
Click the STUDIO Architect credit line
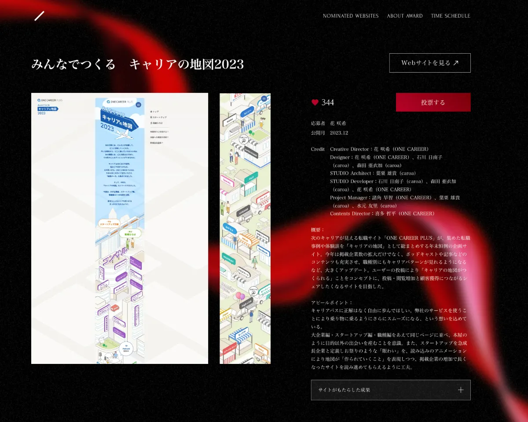373,173
